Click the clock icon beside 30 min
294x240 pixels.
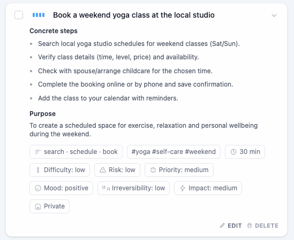coord(233,152)
